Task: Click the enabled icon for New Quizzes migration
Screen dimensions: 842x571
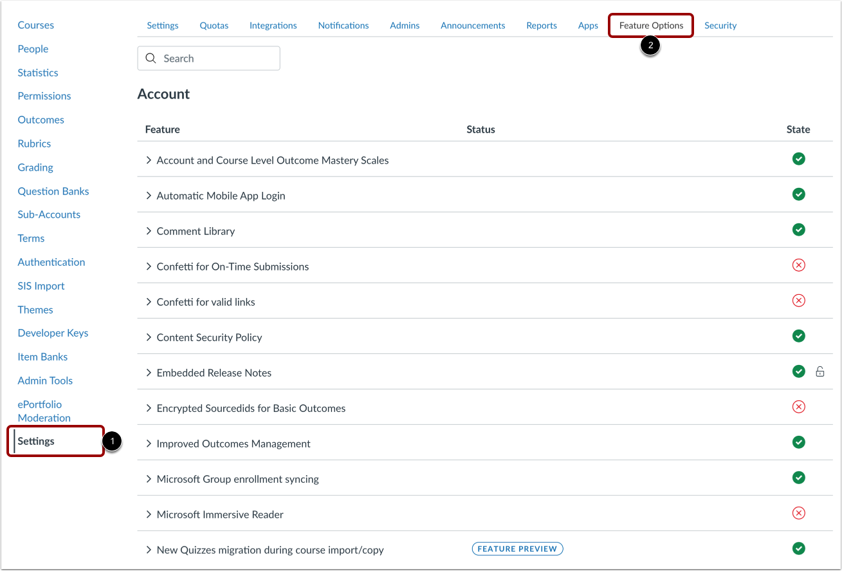Action: pos(798,548)
